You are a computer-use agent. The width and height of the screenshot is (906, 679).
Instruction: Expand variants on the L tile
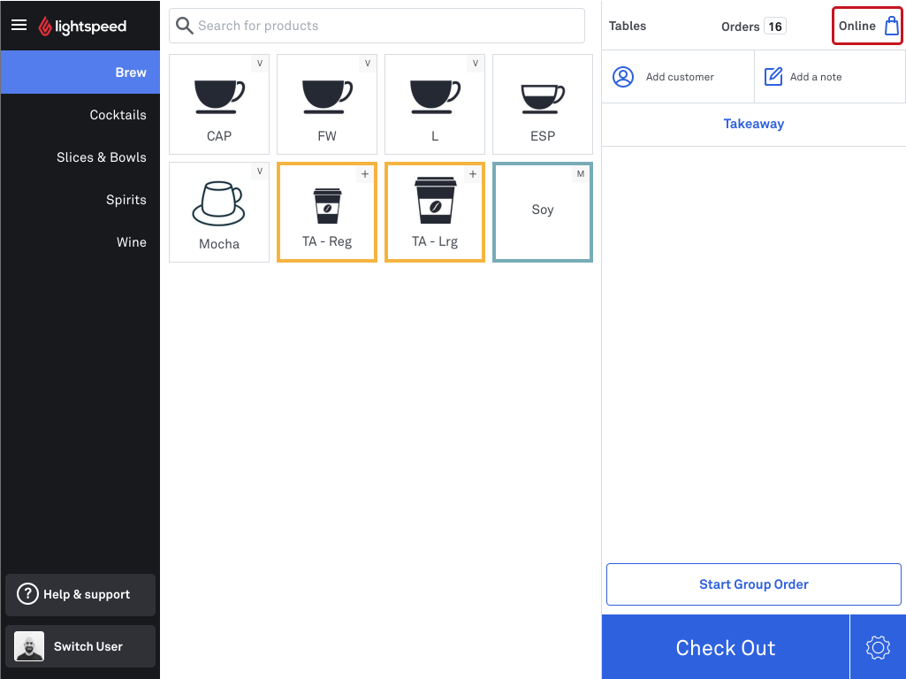coord(475,63)
